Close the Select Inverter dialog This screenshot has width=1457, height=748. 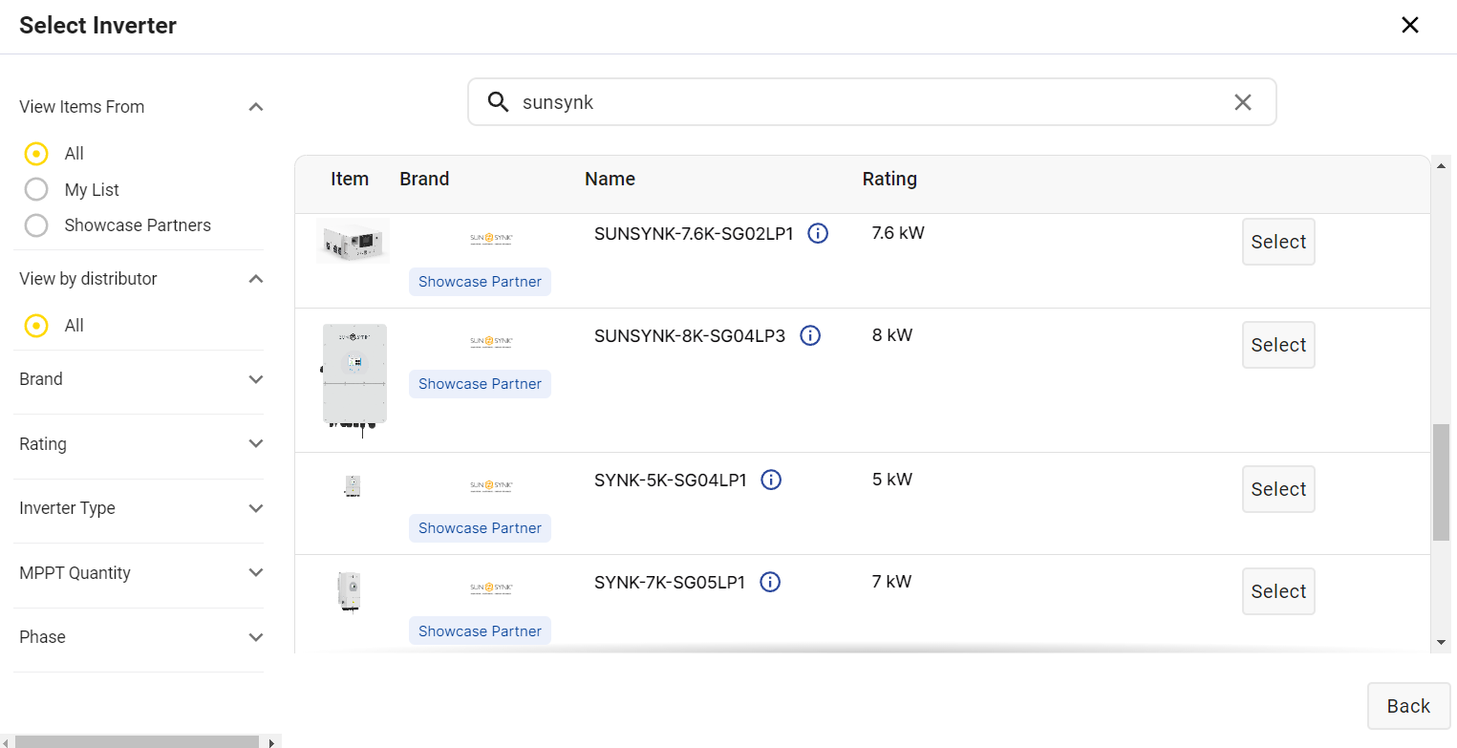1409,26
